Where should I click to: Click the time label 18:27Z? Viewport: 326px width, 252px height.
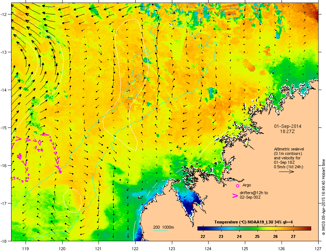click(x=287, y=132)
